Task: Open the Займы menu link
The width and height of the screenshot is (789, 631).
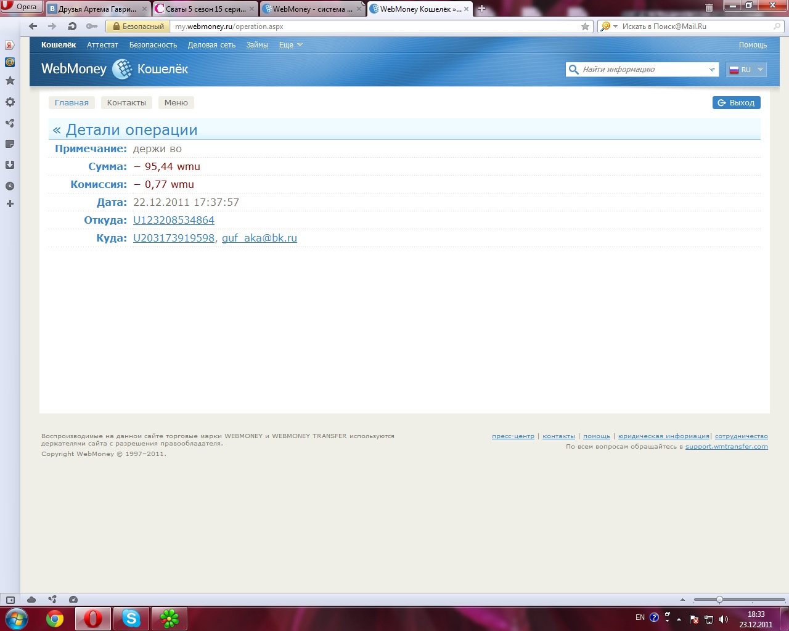Action: coord(257,45)
